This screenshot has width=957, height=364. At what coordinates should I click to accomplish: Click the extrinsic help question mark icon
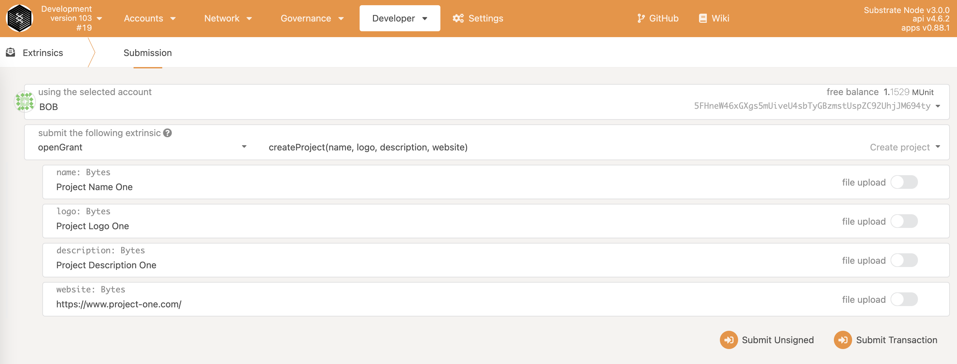167,133
